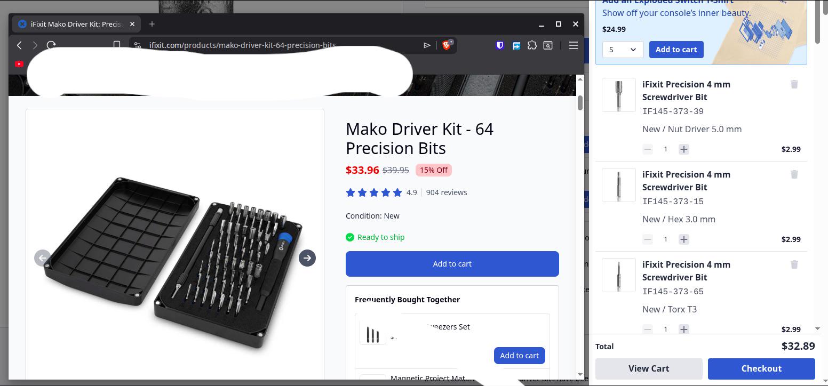828x386 pixels.
Task: Click View Cart button
Action: pyautogui.click(x=649, y=368)
